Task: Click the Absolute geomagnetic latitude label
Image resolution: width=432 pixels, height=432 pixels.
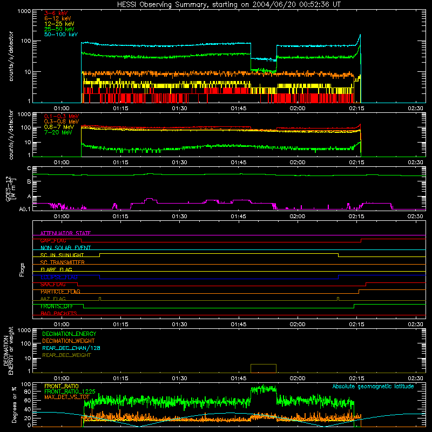Action: (x=373, y=387)
